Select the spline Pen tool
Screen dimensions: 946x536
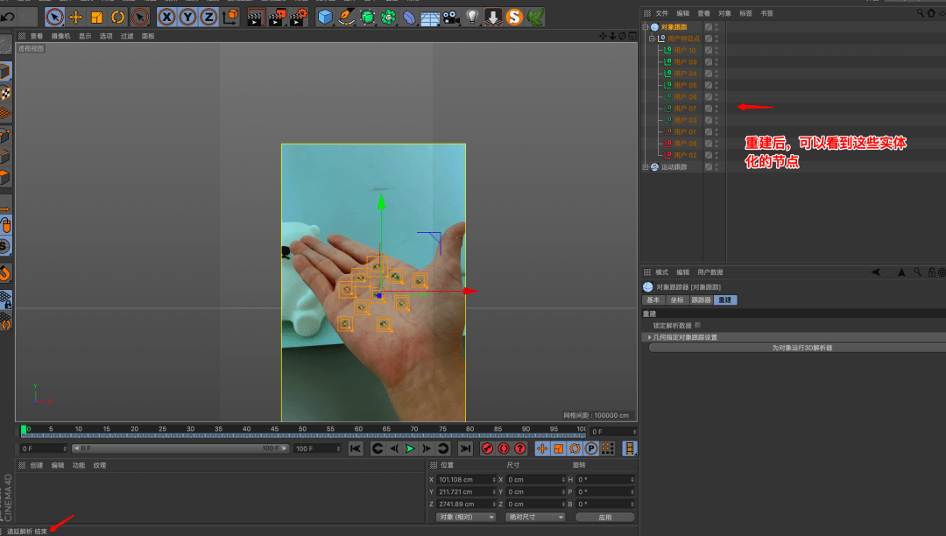[x=346, y=17]
